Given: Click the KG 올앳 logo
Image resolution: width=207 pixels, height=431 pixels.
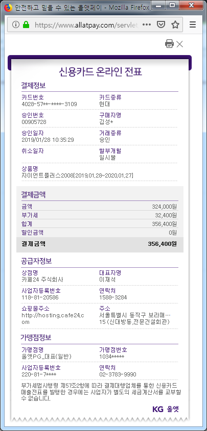Looking at the screenshot, I should (166, 409).
